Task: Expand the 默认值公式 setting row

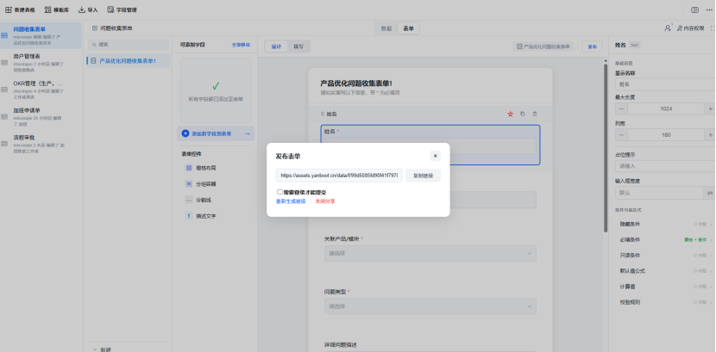Action: 665,271
